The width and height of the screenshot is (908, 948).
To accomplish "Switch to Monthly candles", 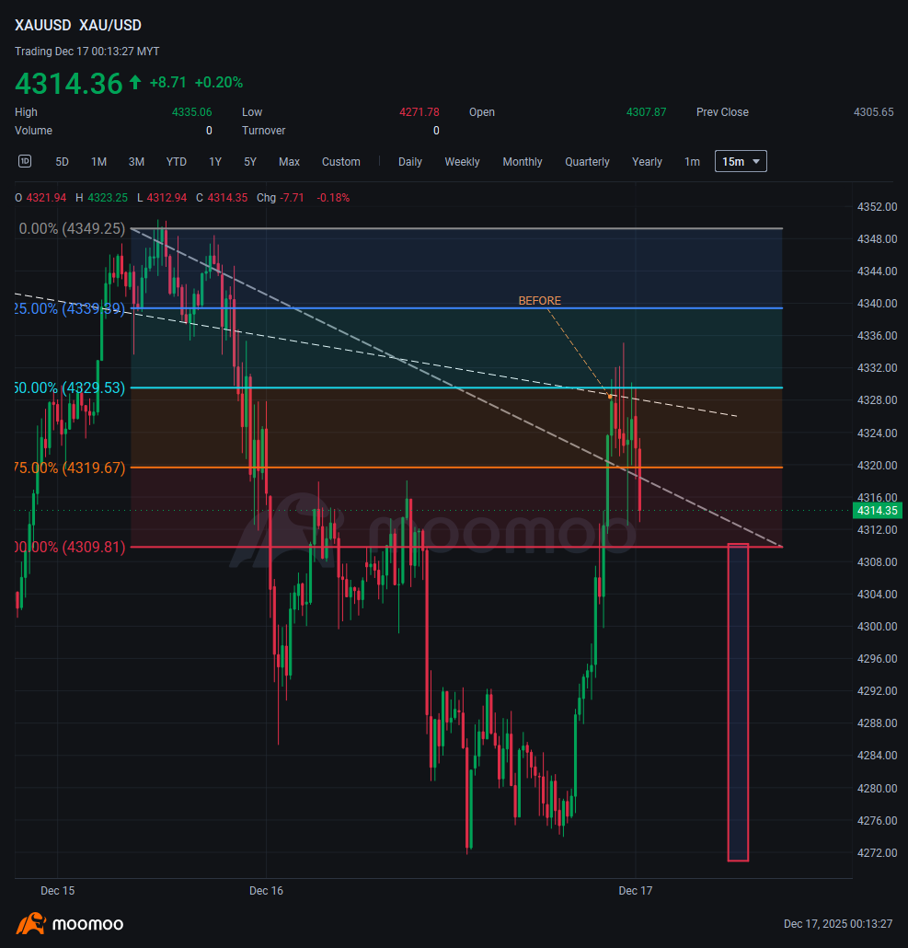I will coord(523,162).
